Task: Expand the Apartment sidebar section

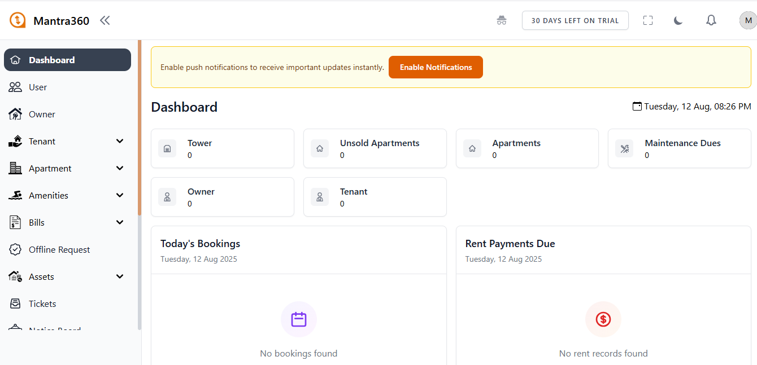Action: click(119, 168)
